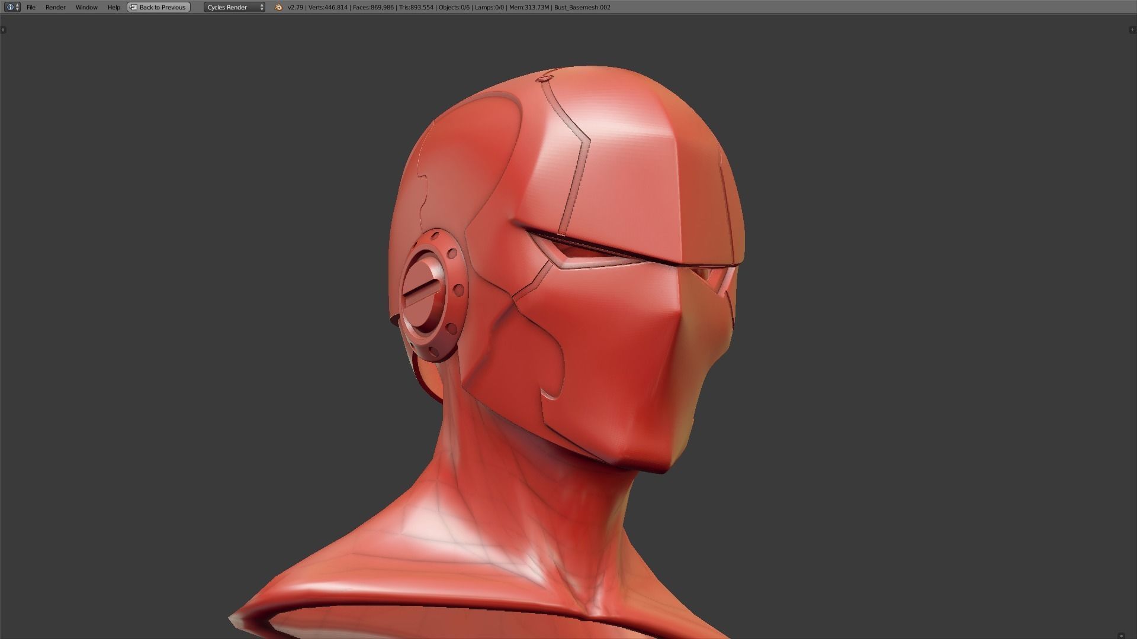Expand the right properties region plus tab
Screen dimensions: 1137x639
(1133, 30)
